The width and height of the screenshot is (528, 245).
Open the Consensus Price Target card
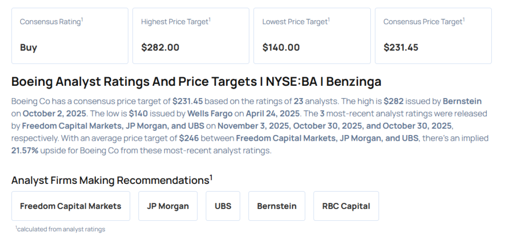[433, 35]
